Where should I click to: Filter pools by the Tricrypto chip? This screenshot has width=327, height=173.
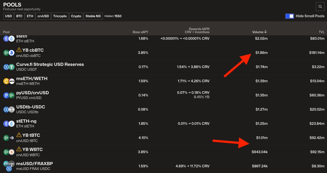click(60, 16)
